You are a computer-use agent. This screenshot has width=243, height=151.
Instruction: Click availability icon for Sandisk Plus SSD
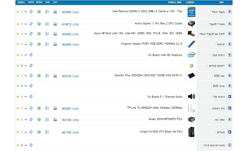39,76
